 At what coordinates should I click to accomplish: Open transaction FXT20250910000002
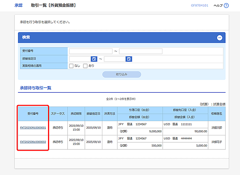(x=33, y=142)
